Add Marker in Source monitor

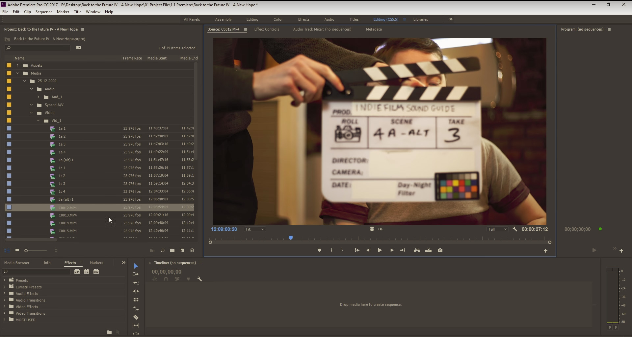pyautogui.click(x=319, y=250)
